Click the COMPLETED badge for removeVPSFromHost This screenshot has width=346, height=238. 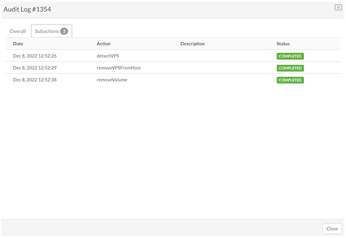(290, 68)
